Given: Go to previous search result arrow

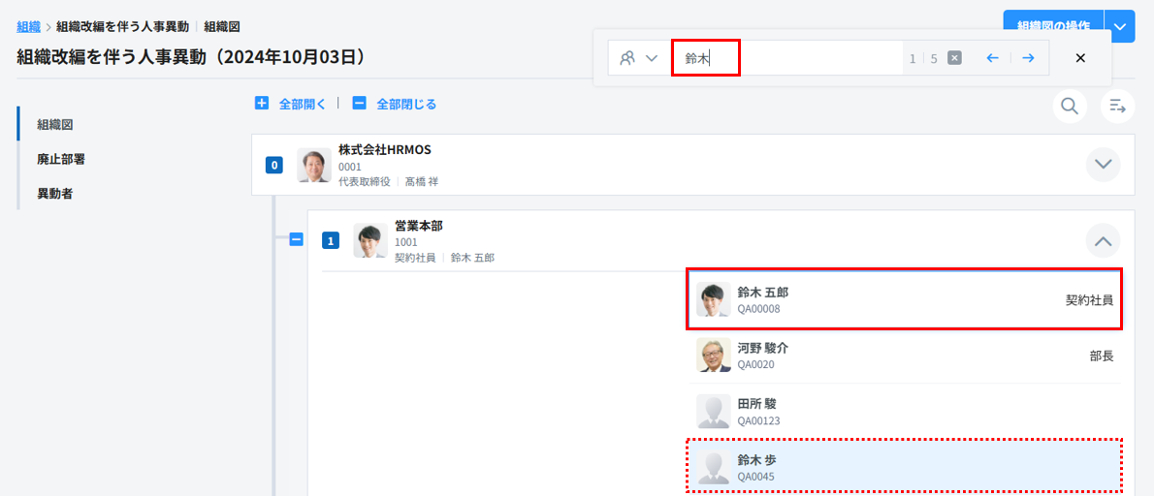Looking at the screenshot, I should coord(992,58).
